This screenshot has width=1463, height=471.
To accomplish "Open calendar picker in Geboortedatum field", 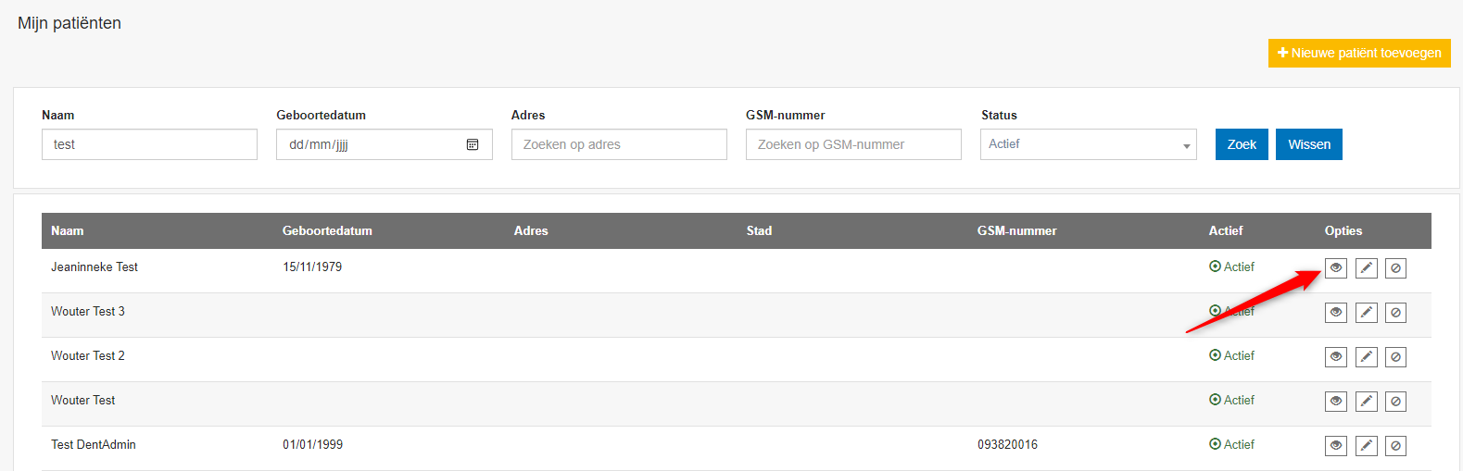I will (x=473, y=144).
